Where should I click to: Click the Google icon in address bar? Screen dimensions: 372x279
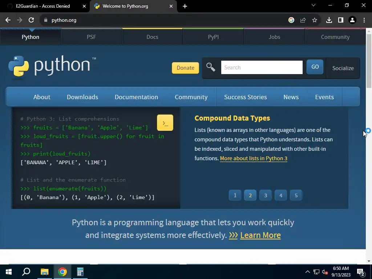pyautogui.click(x=291, y=20)
